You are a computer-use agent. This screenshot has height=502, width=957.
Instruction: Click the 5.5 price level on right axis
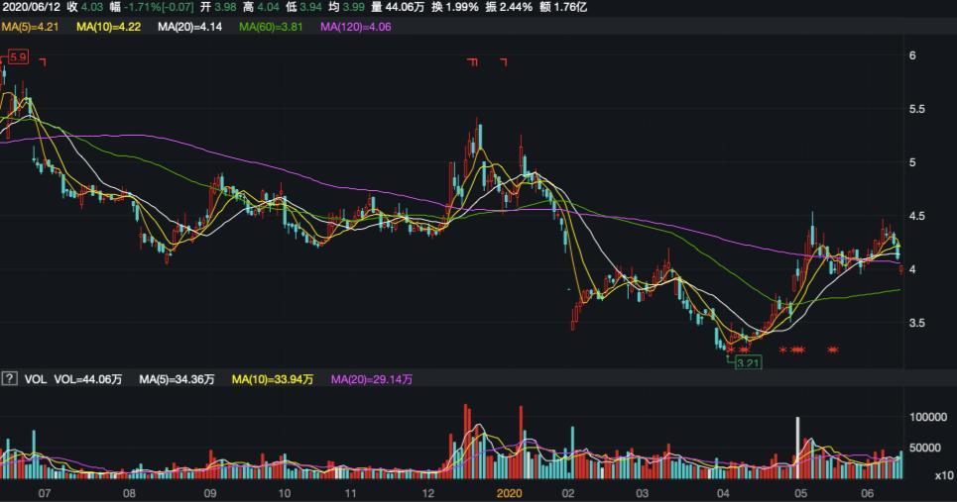point(918,109)
